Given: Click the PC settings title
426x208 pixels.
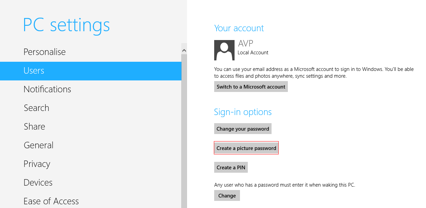Looking at the screenshot, I should pos(67,25).
